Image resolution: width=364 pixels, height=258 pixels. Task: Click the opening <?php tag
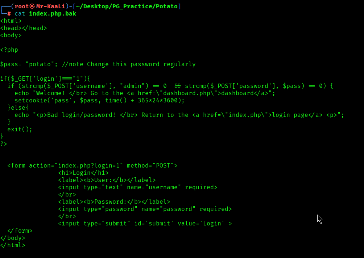[9, 50]
